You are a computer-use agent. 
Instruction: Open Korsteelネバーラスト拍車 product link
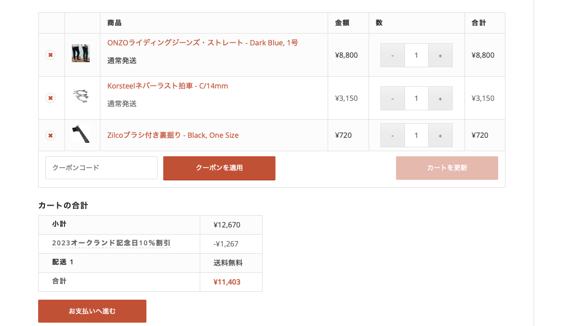pos(168,86)
